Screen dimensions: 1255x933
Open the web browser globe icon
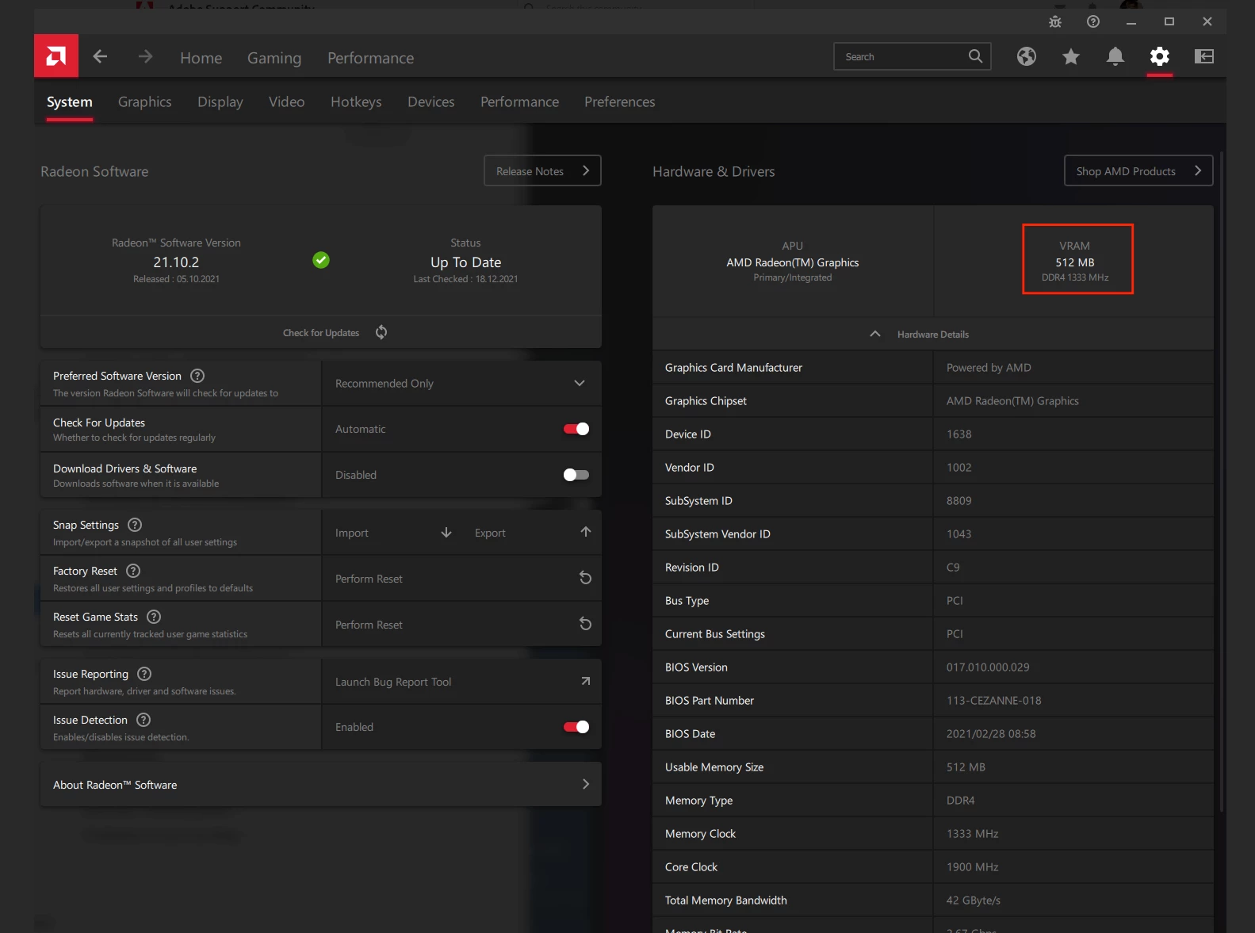pos(1027,56)
